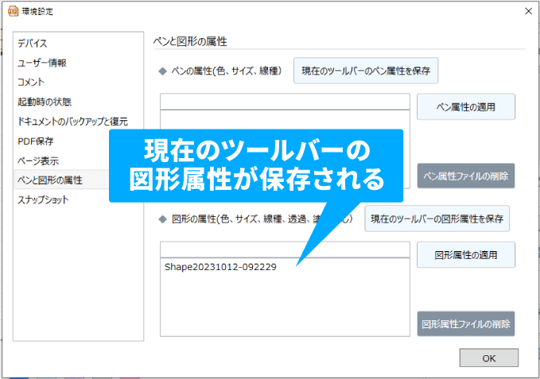Open the デバイス settings category
The height and width of the screenshot is (379, 540).
click(x=33, y=43)
